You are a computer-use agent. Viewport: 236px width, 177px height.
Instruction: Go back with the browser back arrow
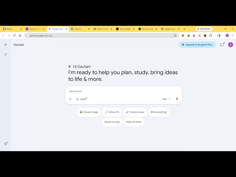[3, 35]
